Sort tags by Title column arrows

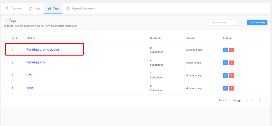(34, 38)
